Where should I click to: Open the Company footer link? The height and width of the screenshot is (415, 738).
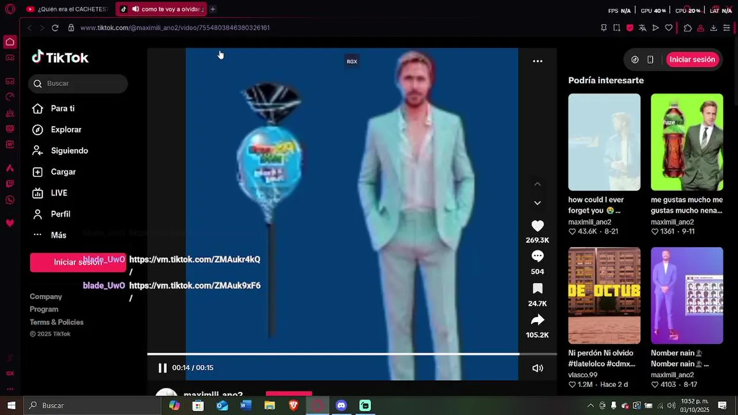(46, 296)
